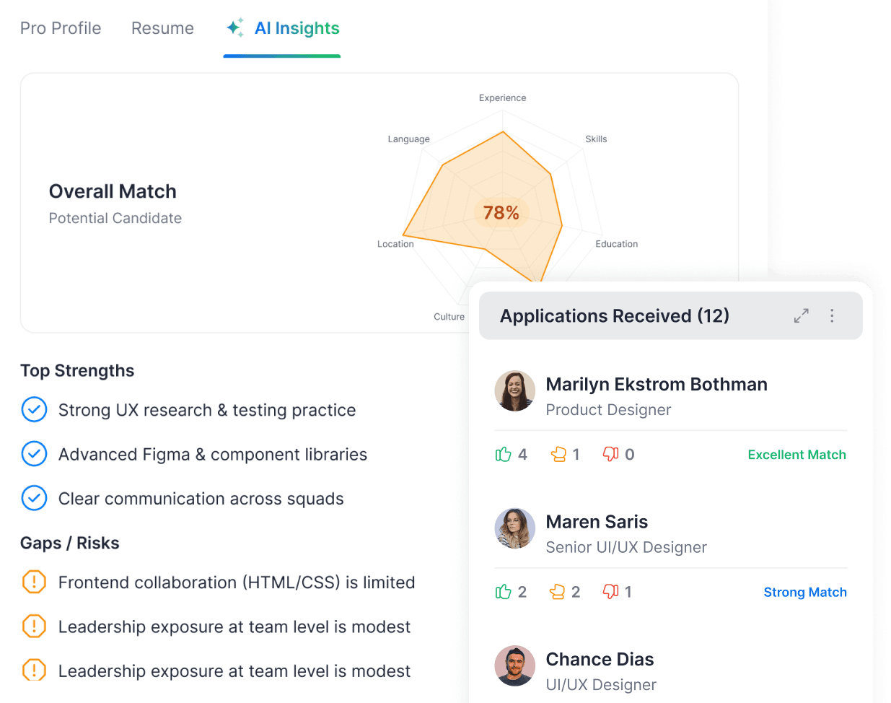
Task: Click the Location axis label
Action: [x=395, y=244]
